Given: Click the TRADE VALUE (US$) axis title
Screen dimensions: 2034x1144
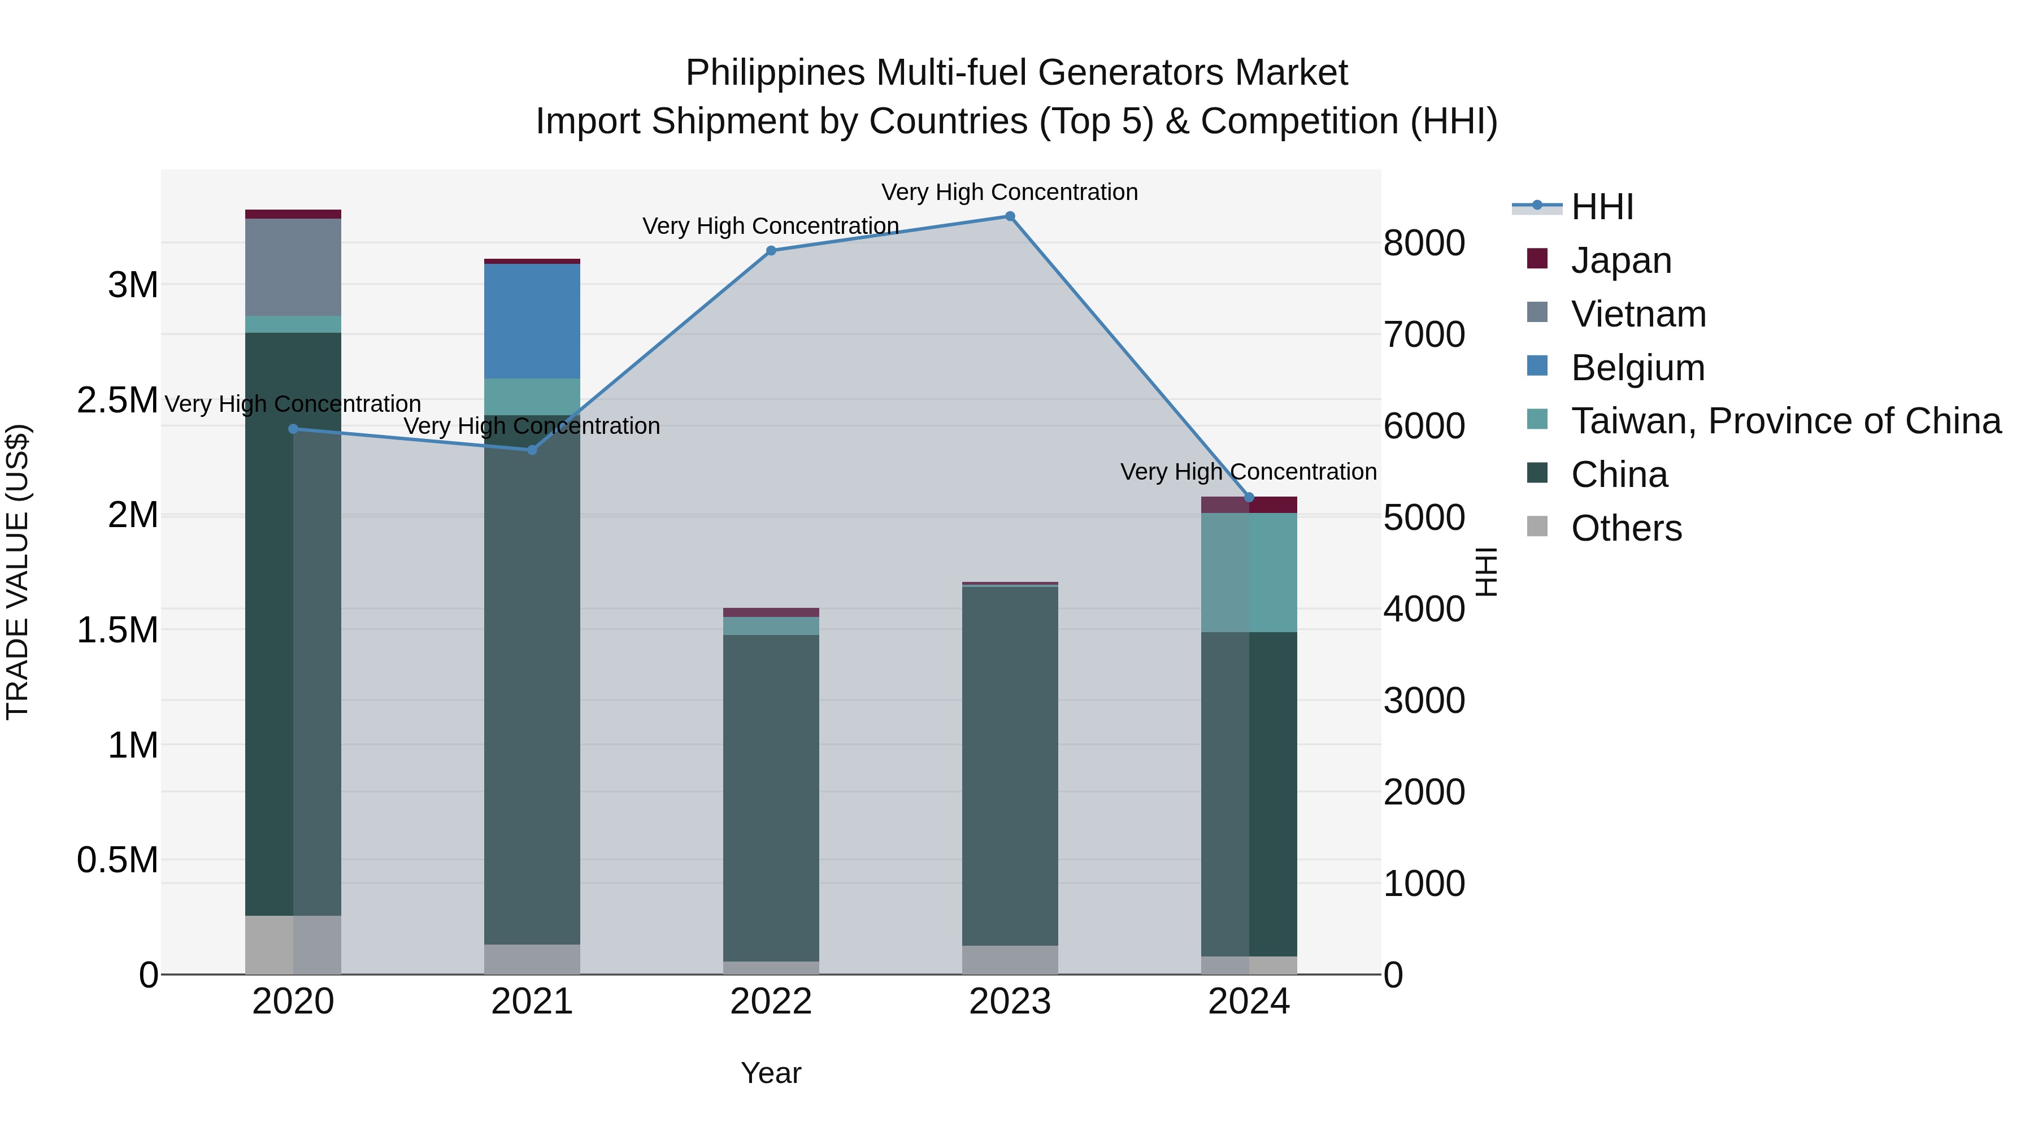Looking at the screenshot, I should click(x=18, y=572).
